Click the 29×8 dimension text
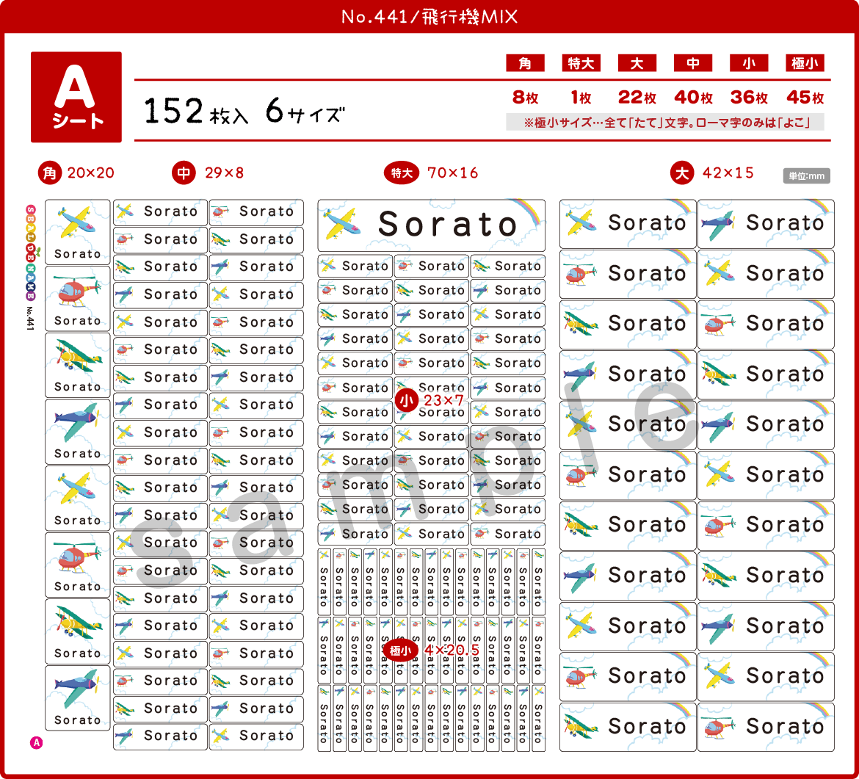The image size is (859, 779). pos(224,173)
